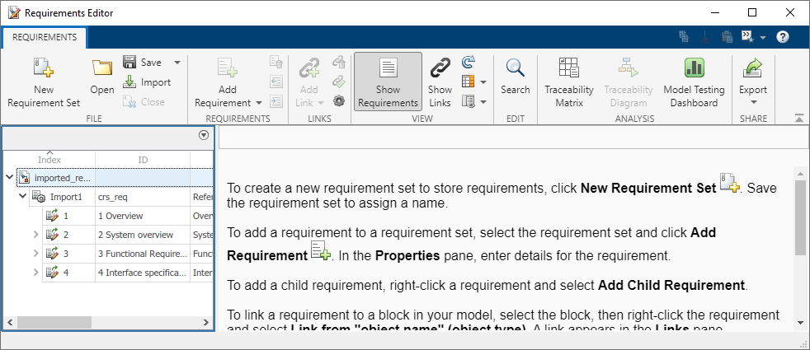Open the columns dropdown arrow in the VIEW group
This screenshot has height=350, width=810.
483,82
